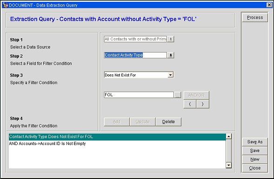Open the Data Source dropdown arrow
274x179 pixels.
171,39
